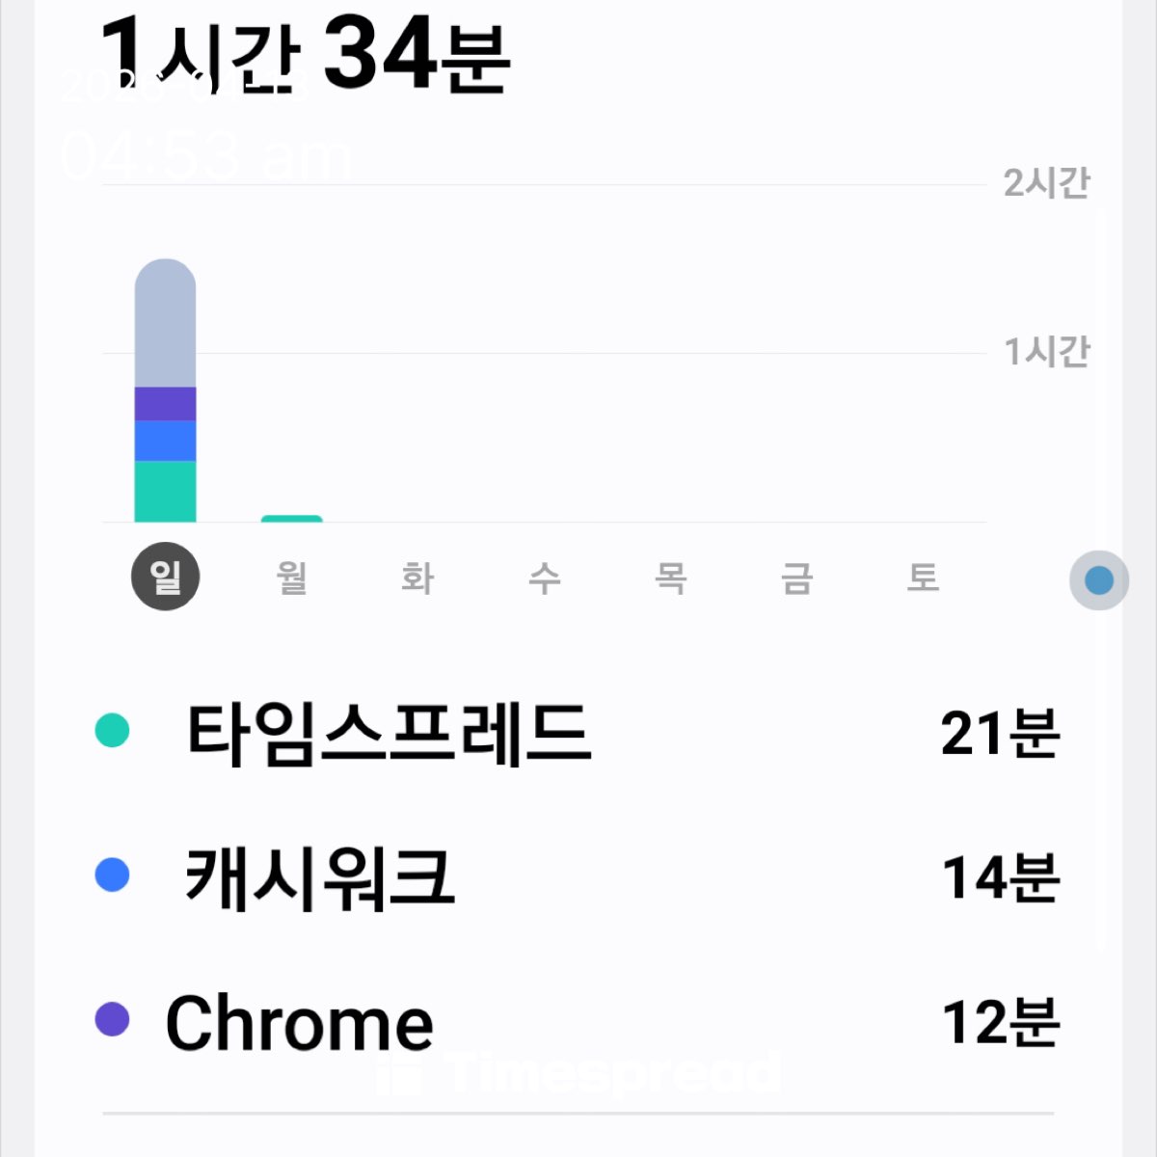1157x1157 pixels.
Task: Show Saturday (토) usage data
Action: coord(923,578)
